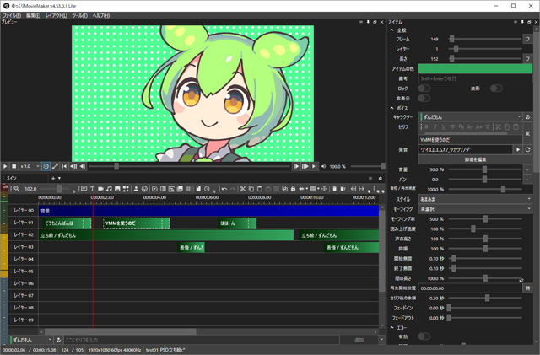Select the どうもこんばんは voice clip
Viewport: 540px width, 355px height.
click(67, 223)
